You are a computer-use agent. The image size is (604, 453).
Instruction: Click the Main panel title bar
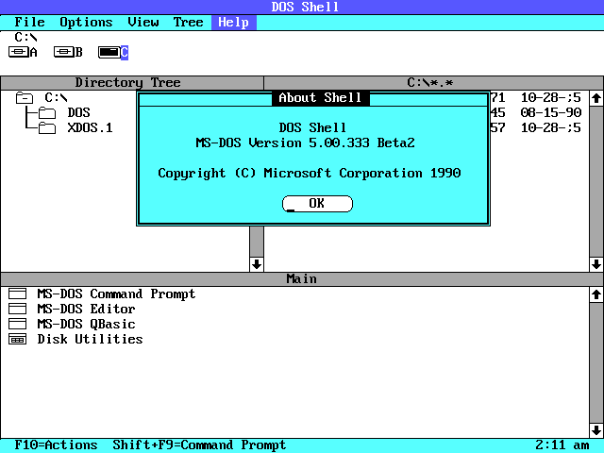302,279
